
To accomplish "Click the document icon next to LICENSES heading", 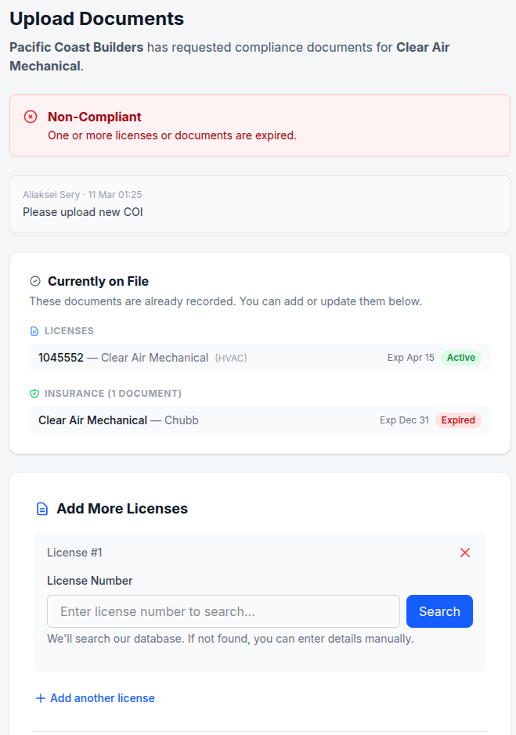I will pos(32,330).
